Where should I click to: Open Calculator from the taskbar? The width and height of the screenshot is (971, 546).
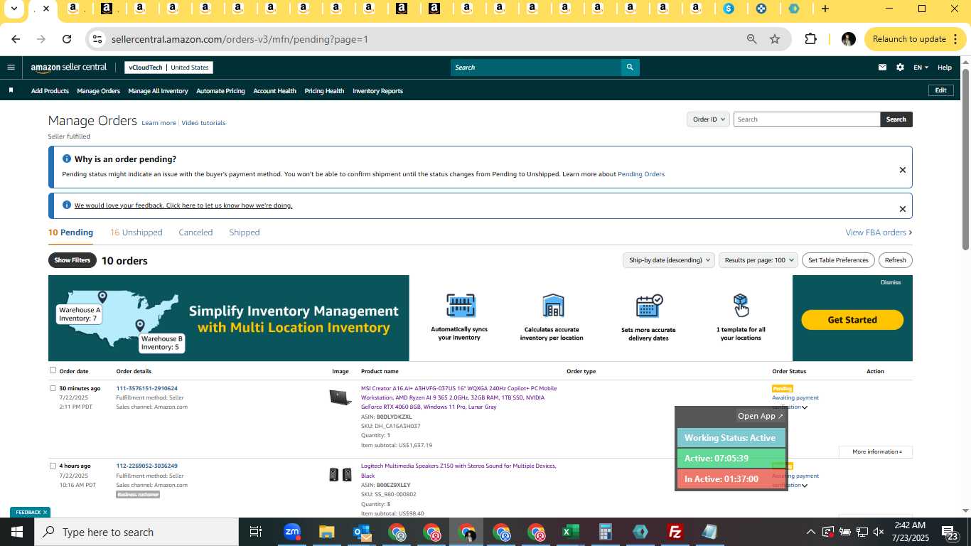[606, 532]
